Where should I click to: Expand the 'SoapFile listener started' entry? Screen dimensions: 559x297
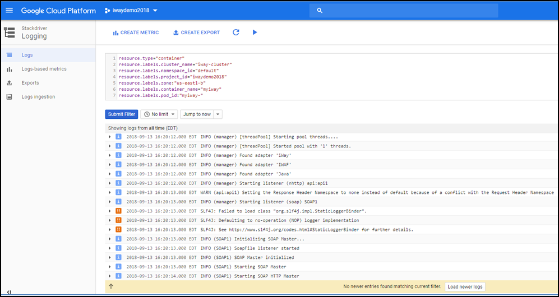coord(109,248)
